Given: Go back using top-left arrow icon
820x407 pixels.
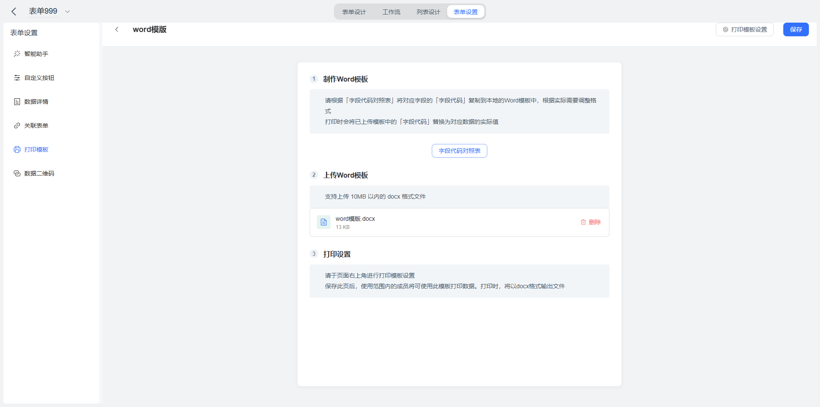Looking at the screenshot, I should pyautogui.click(x=14, y=12).
